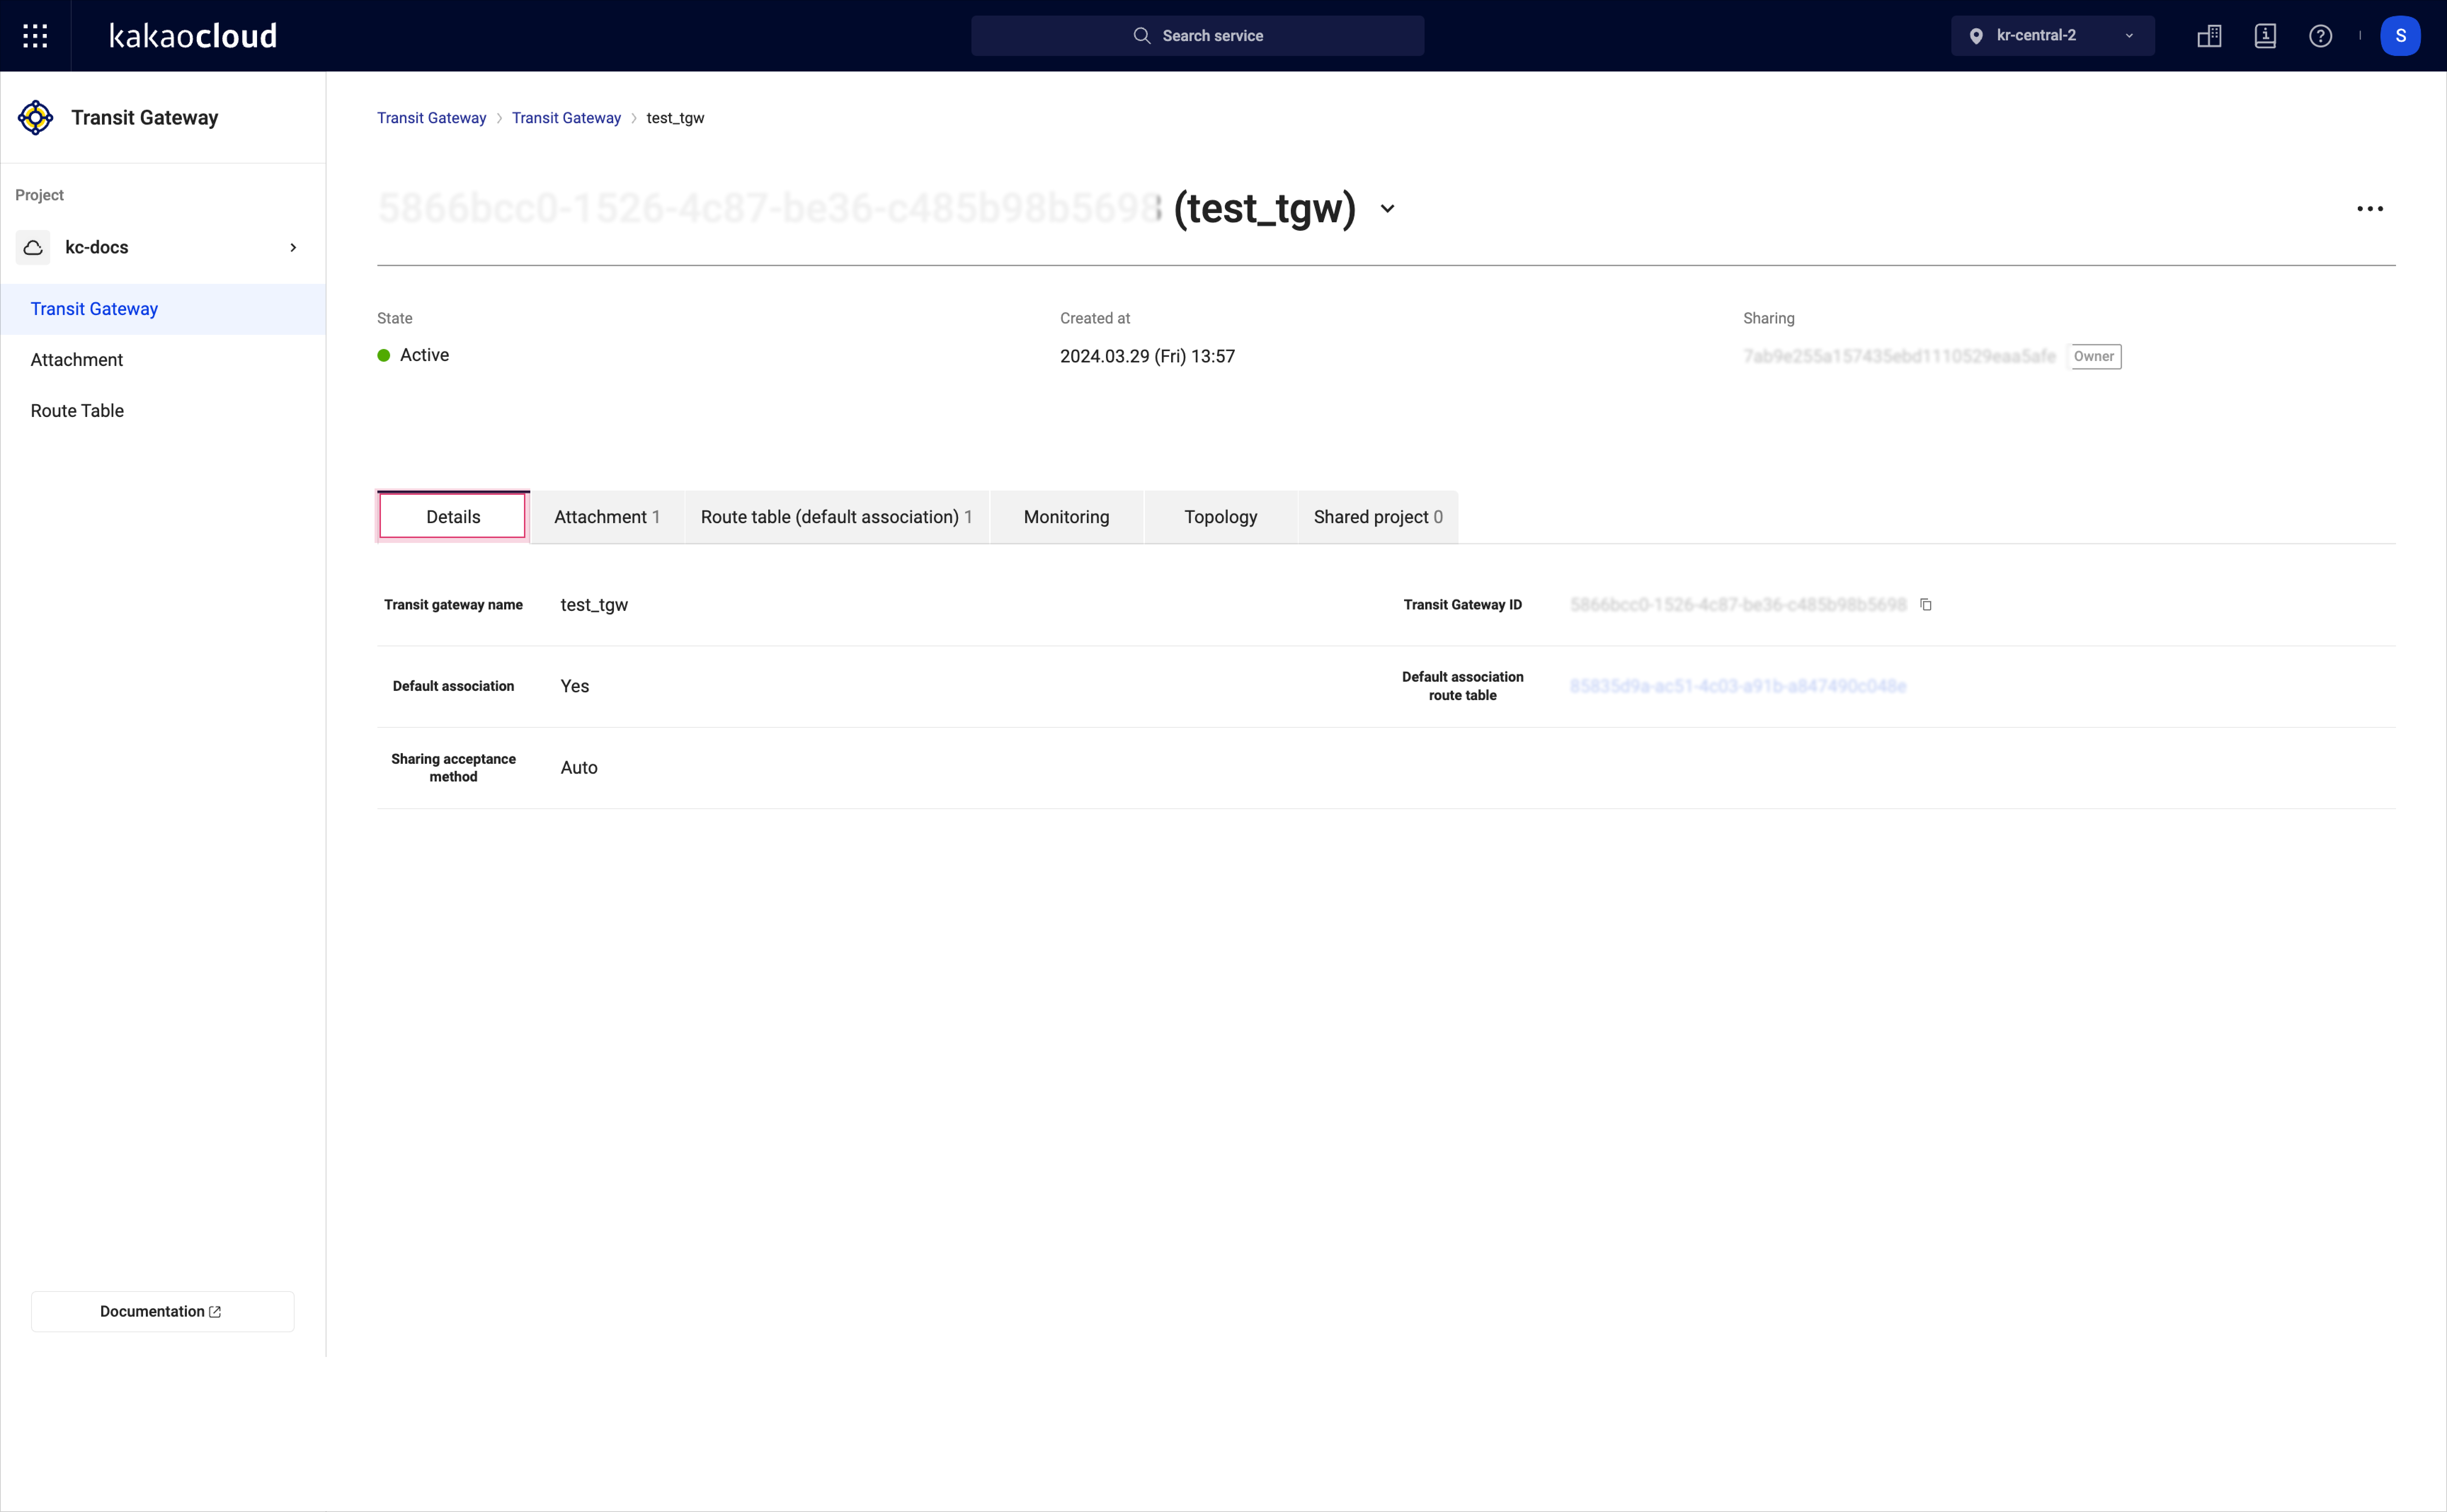Click the Auto sharing acceptance value
The image size is (2447, 1512).
(x=579, y=768)
